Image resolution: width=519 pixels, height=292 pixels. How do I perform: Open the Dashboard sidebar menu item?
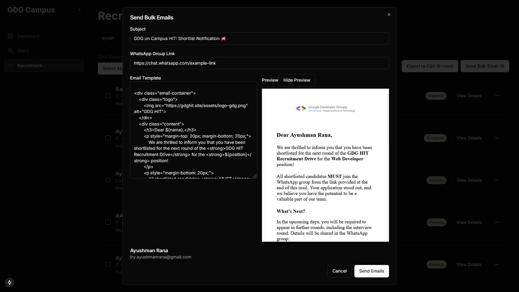pos(28,36)
